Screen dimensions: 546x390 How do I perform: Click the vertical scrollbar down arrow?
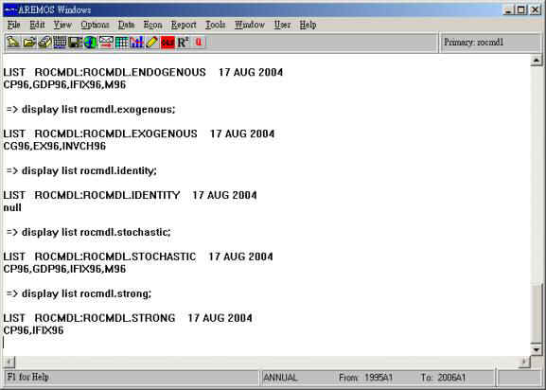pos(537,349)
